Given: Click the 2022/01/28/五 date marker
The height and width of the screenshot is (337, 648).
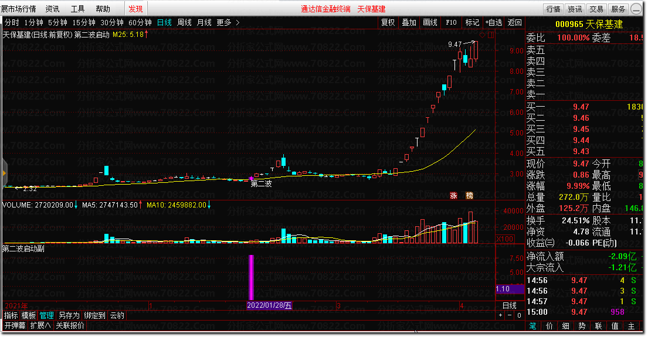Looking at the screenshot, I should click(x=269, y=305).
